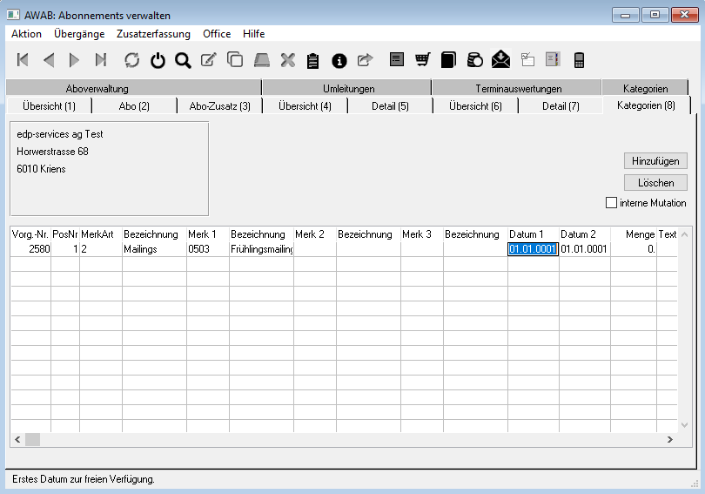Click the clipboard icon in toolbar

(313, 60)
